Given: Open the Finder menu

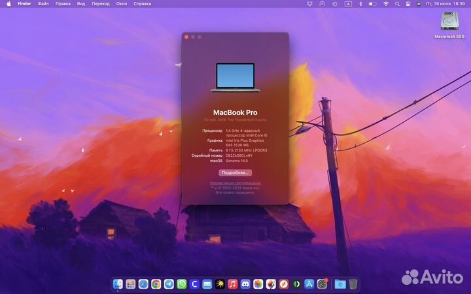Looking at the screenshot, I should [x=24, y=4].
